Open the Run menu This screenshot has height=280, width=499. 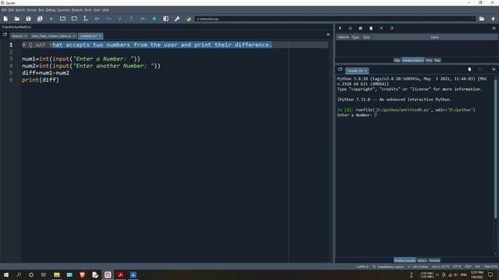pyautogui.click(x=41, y=10)
